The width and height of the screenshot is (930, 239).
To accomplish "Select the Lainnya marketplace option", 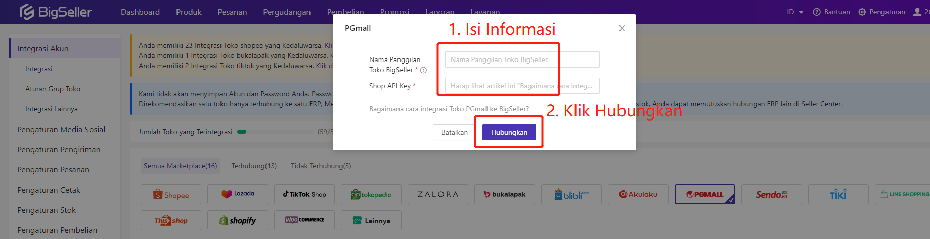I will (x=371, y=220).
